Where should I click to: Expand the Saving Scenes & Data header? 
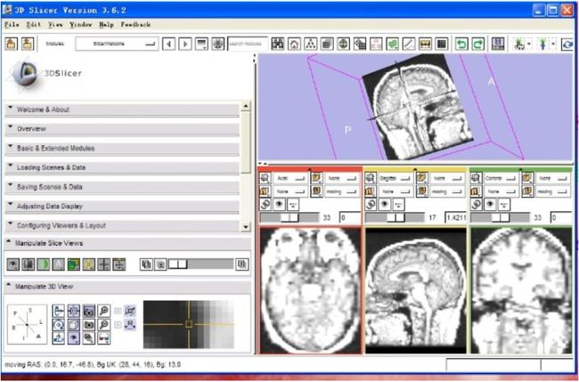point(122,187)
